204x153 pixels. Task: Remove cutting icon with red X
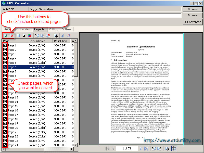tap(69, 35)
